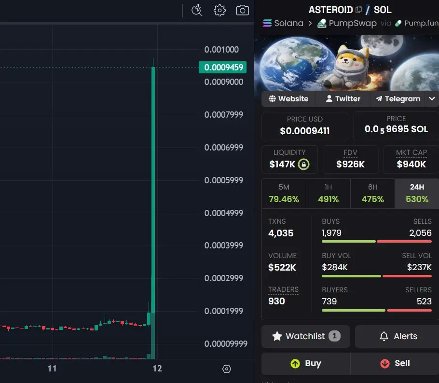Click the liquidity lock icon
Viewport: 439px width, 383px height.
tap(303, 164)
